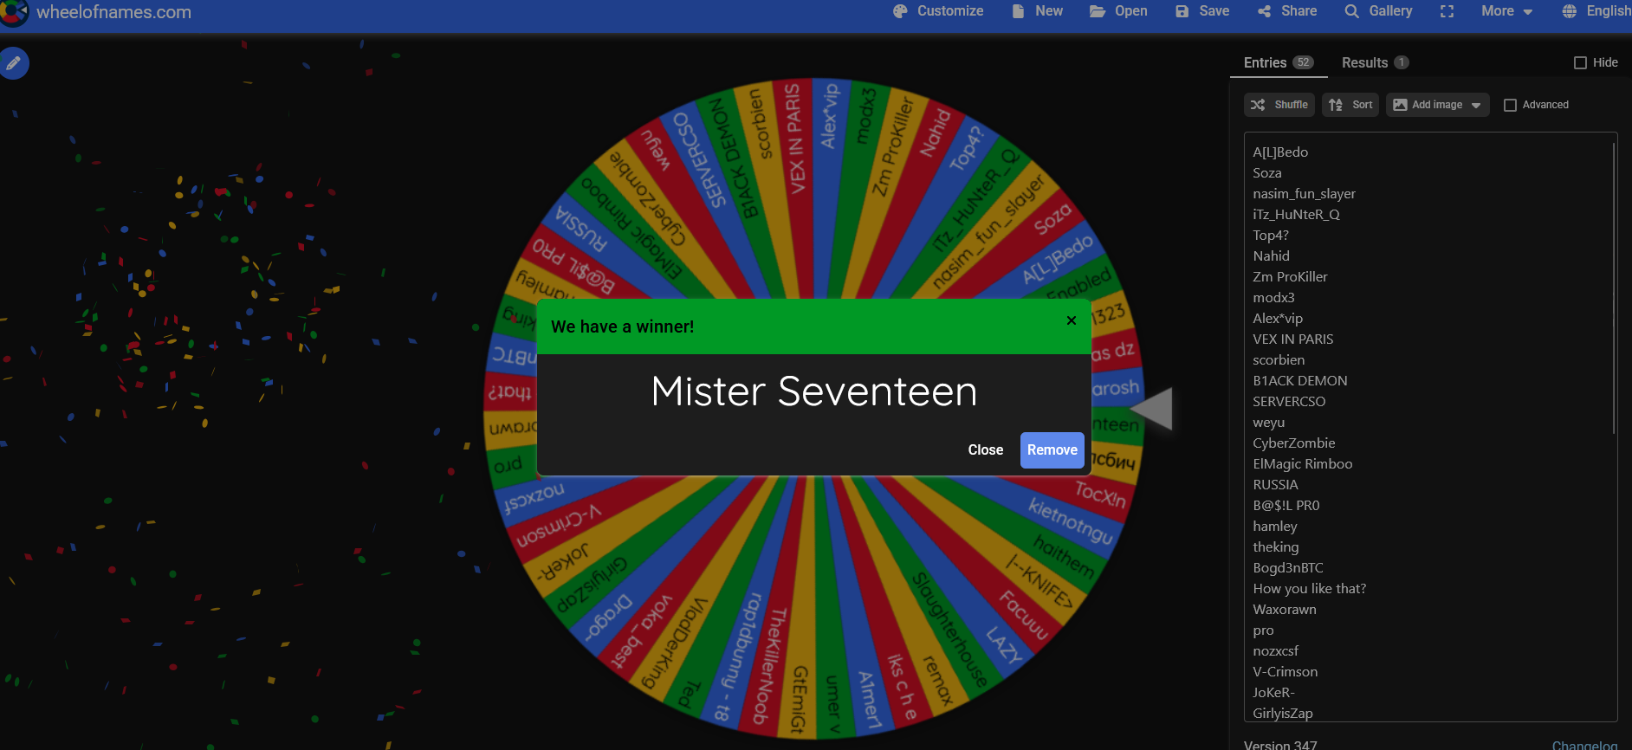The height and width of the screenshot is (750, 1632).
Task: Open the English language selector
Action: pos(1596,11)
